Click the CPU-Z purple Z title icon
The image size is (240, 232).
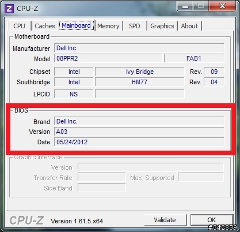[9, 9]
